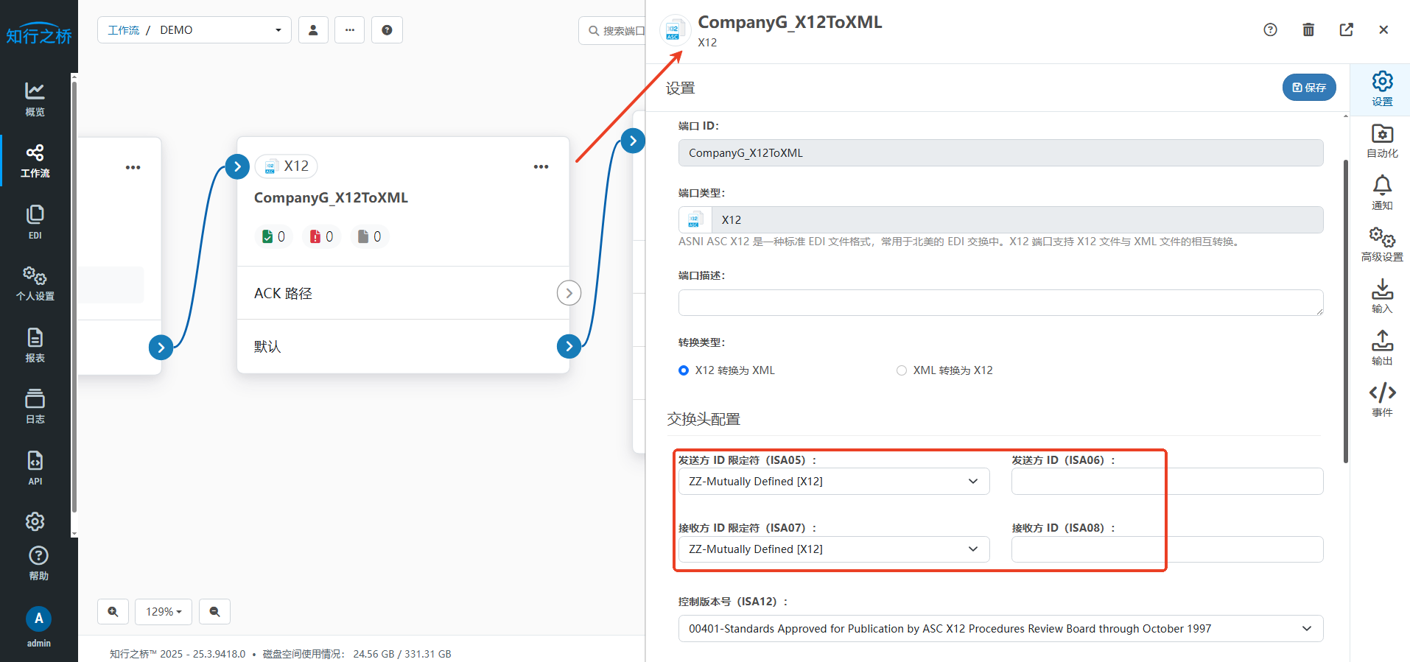
Task: Expand the 控制版本号 (ISA12) dropdown
Action: 1000,629
